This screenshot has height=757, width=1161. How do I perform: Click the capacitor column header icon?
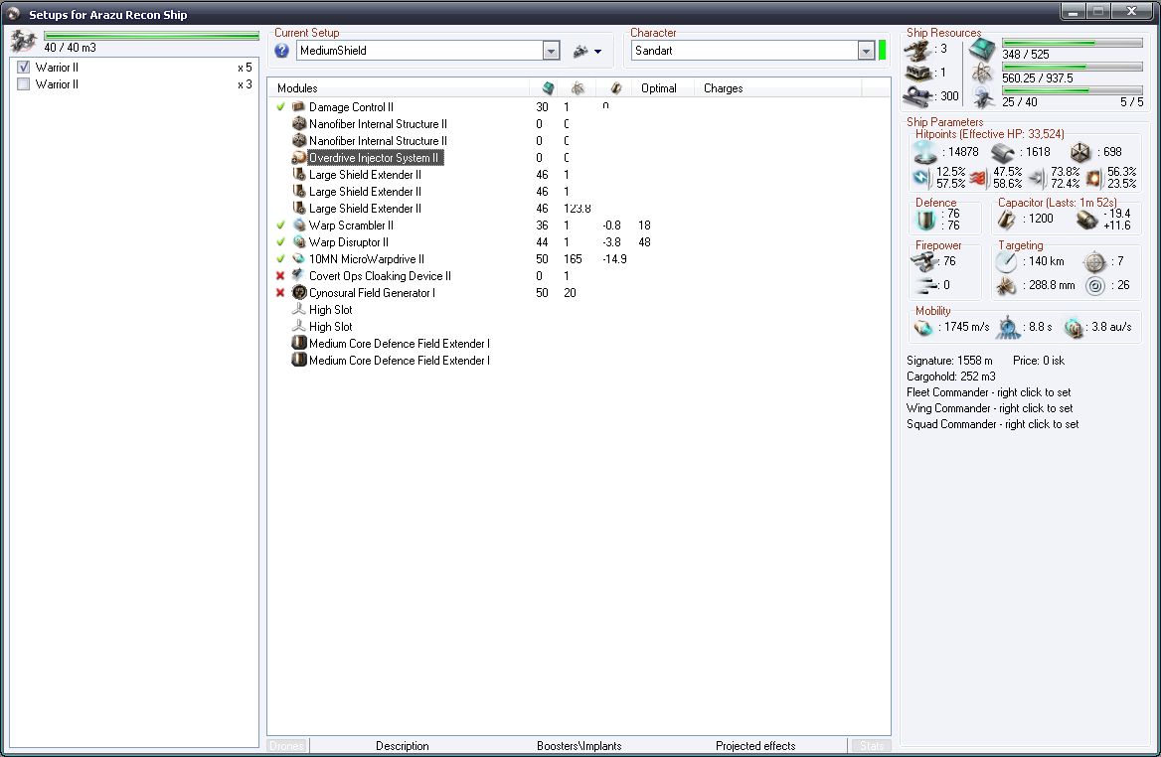click(615, 88)
